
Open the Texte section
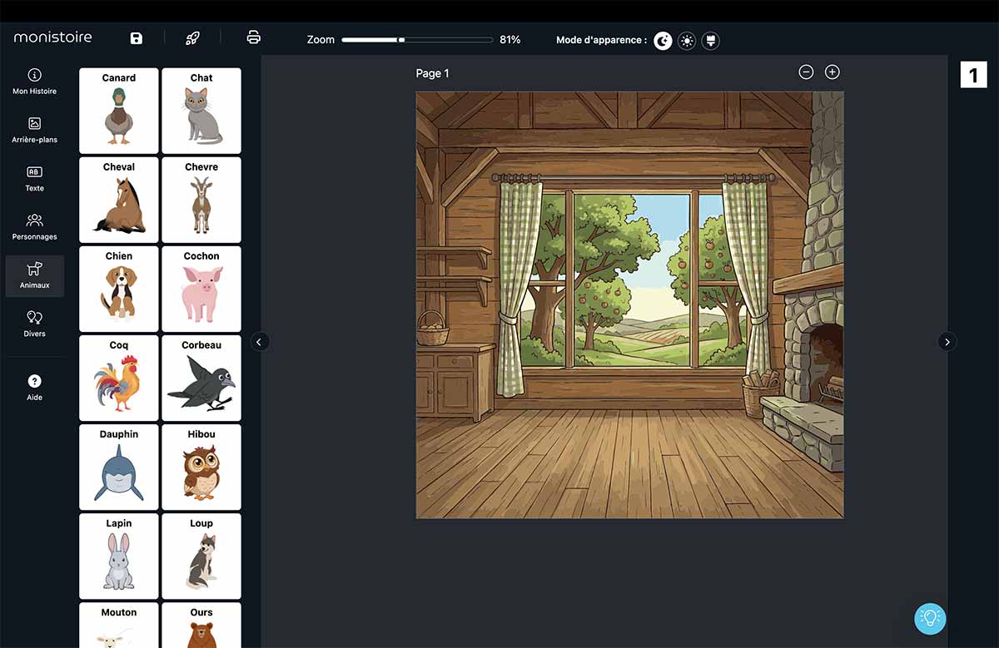(x=35, y=178)
